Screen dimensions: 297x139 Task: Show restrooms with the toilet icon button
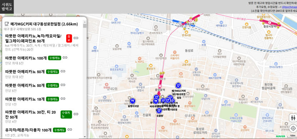coord(293,118)
